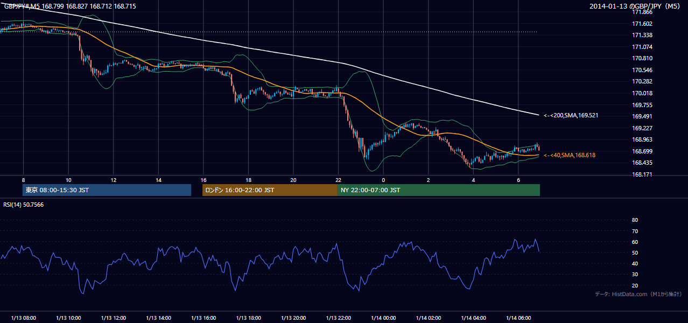Click the 1/14 00:00 time label
This screenshot has height=323, width=688.
383,318
